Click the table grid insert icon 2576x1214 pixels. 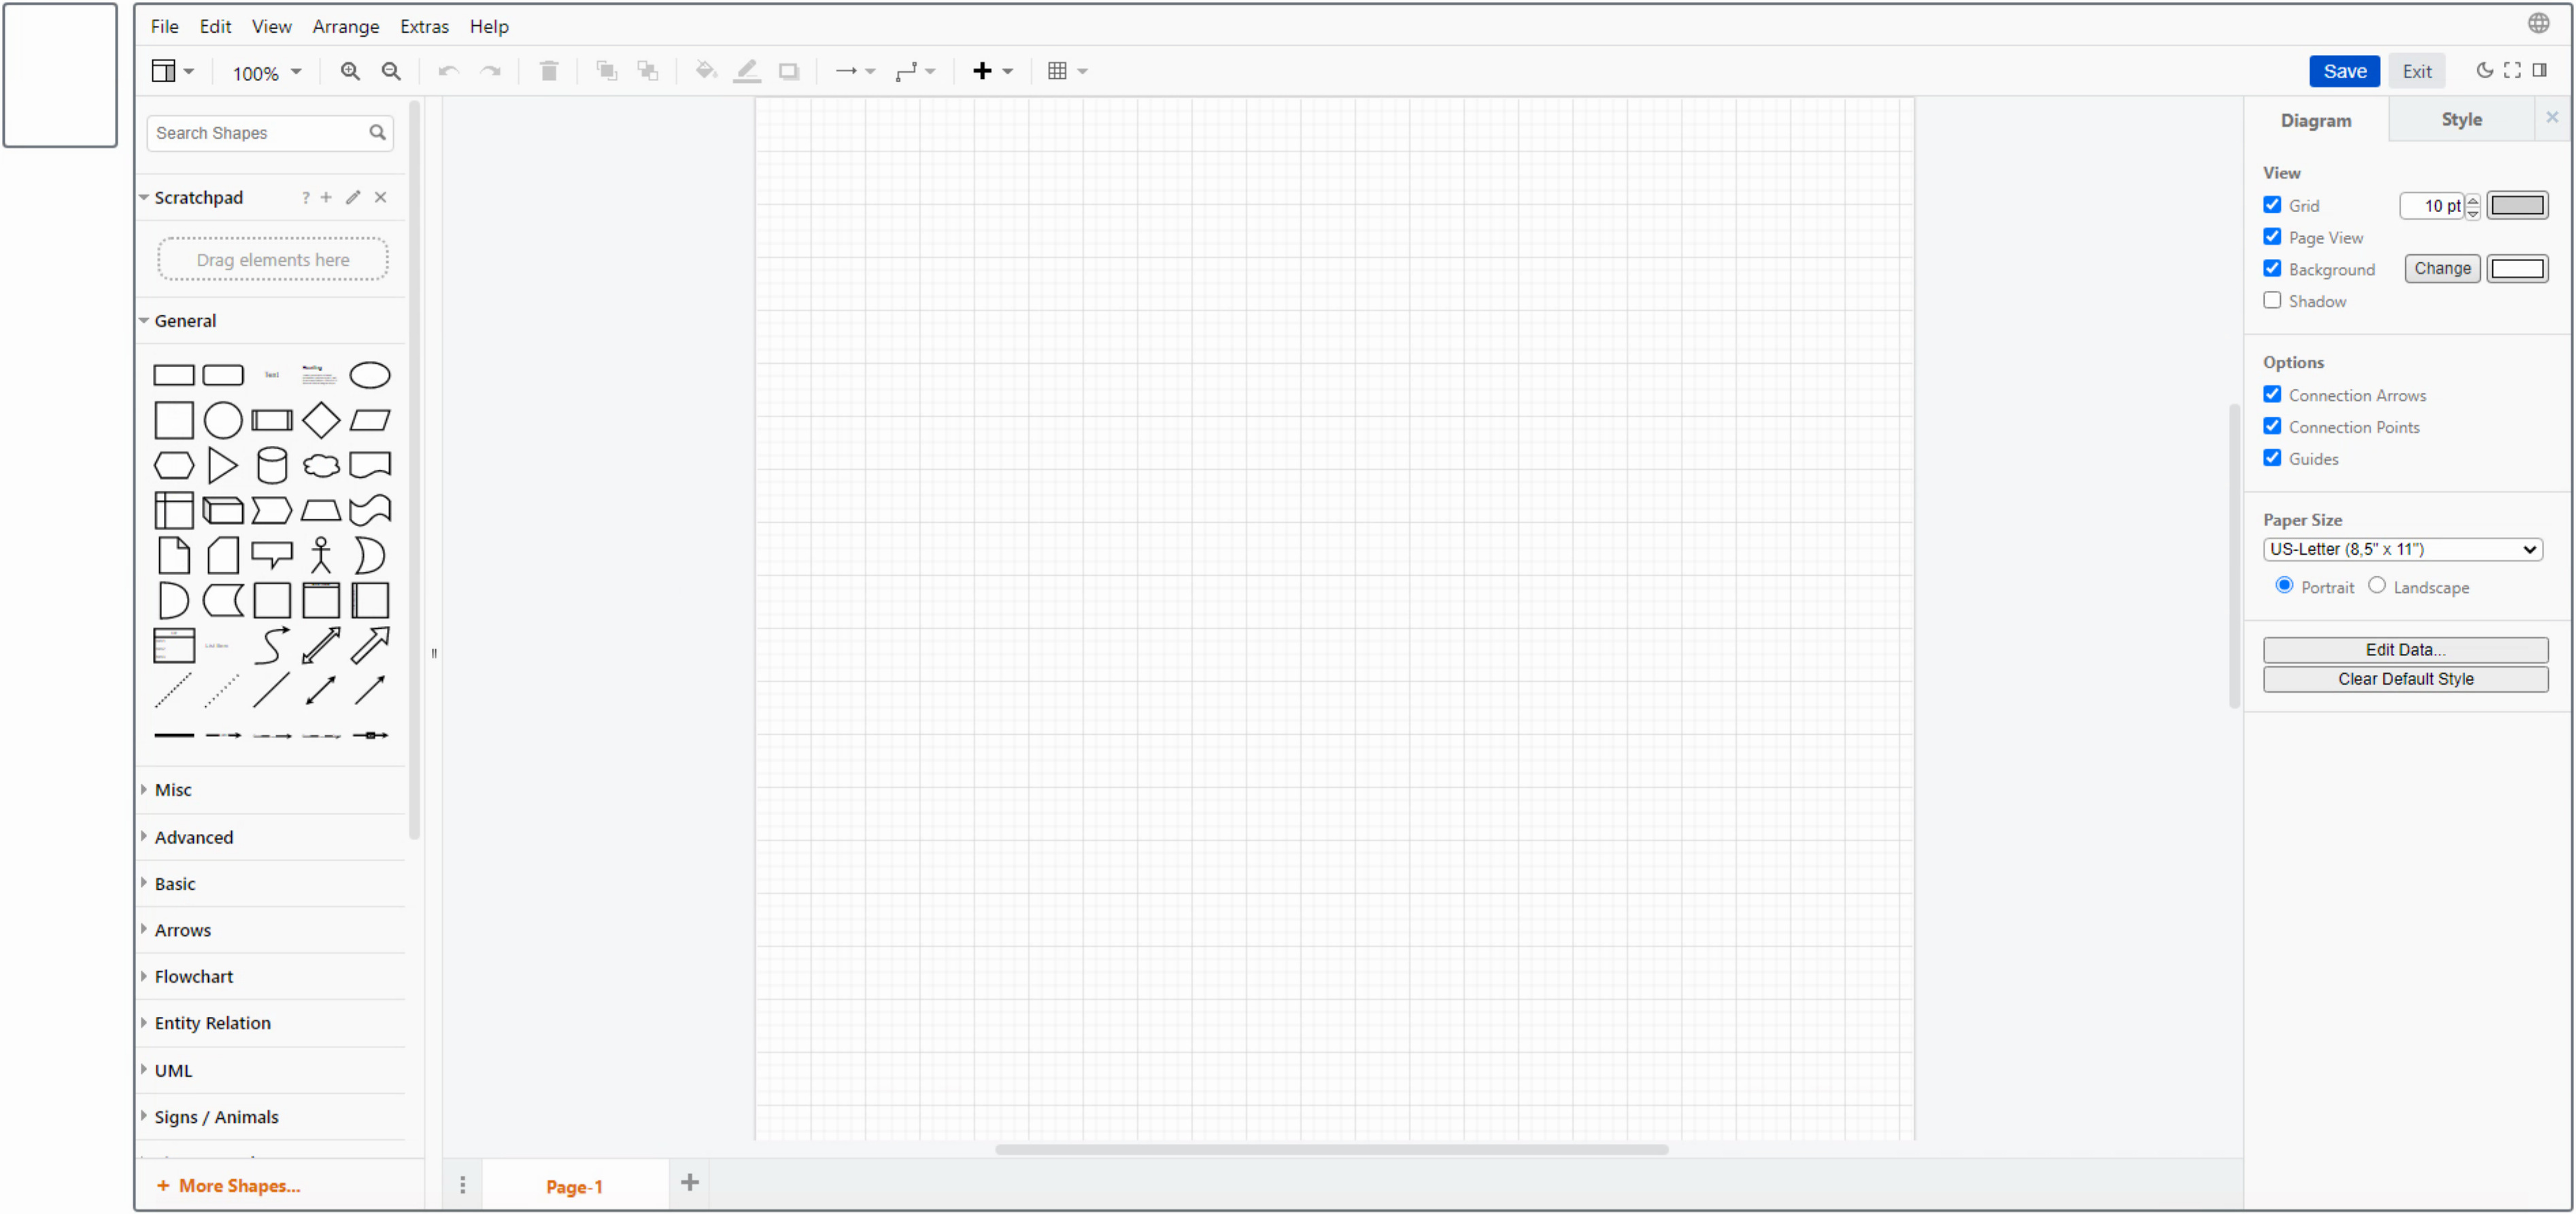pos(1060,71)
